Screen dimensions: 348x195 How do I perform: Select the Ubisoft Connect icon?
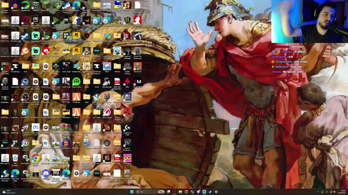click(x=25, y=145)
